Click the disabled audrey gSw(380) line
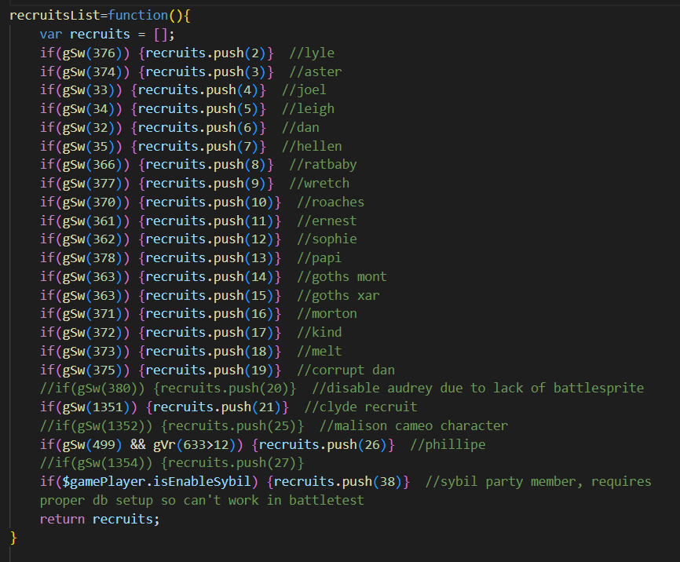Screen dimensions: 680x562 (342, 388)
